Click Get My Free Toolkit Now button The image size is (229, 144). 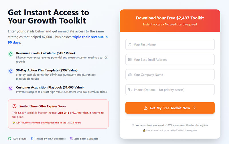point(170,108)
